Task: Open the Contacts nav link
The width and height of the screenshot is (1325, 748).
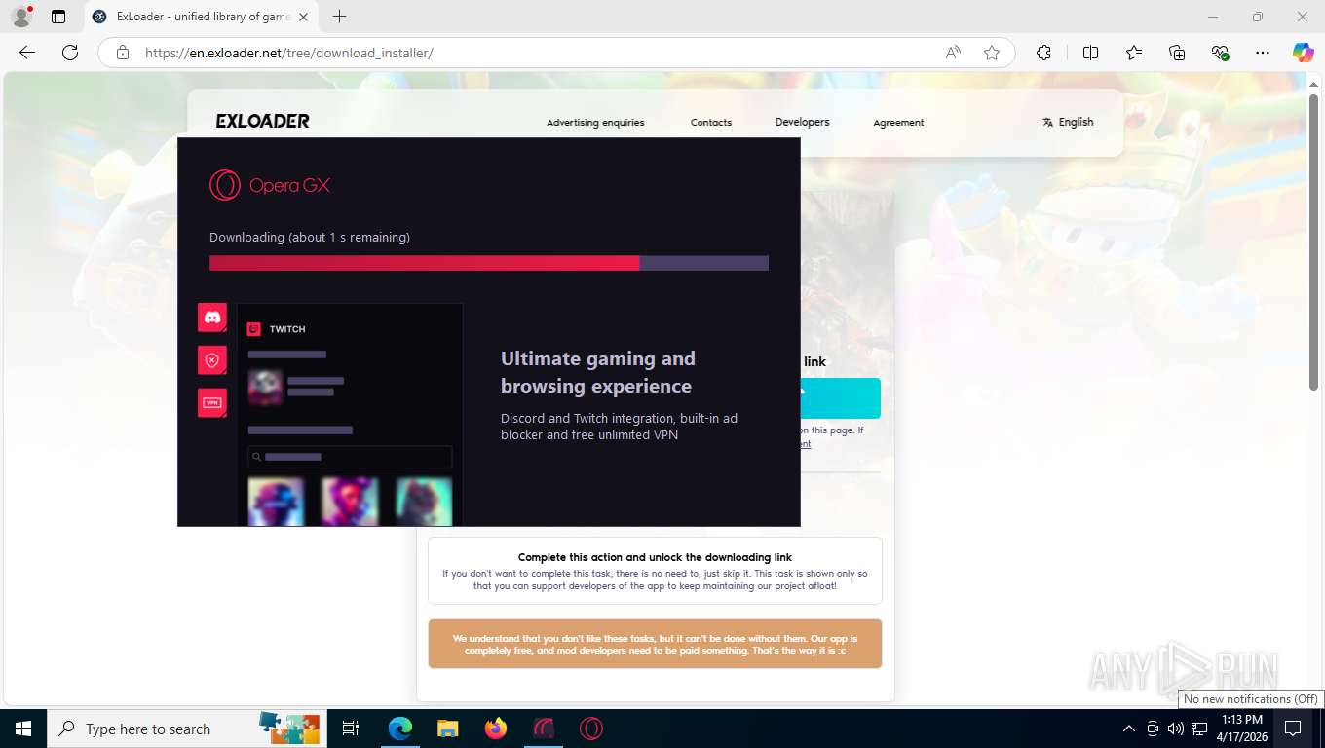Action: point(711,123)
